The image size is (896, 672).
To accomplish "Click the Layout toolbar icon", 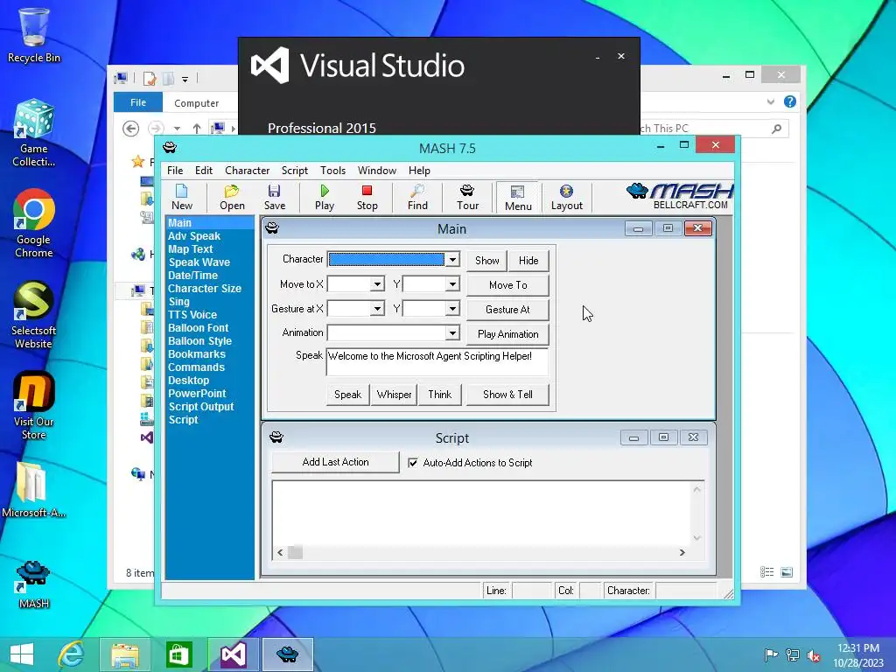I will pyautogui.click(x=566, y=197).
